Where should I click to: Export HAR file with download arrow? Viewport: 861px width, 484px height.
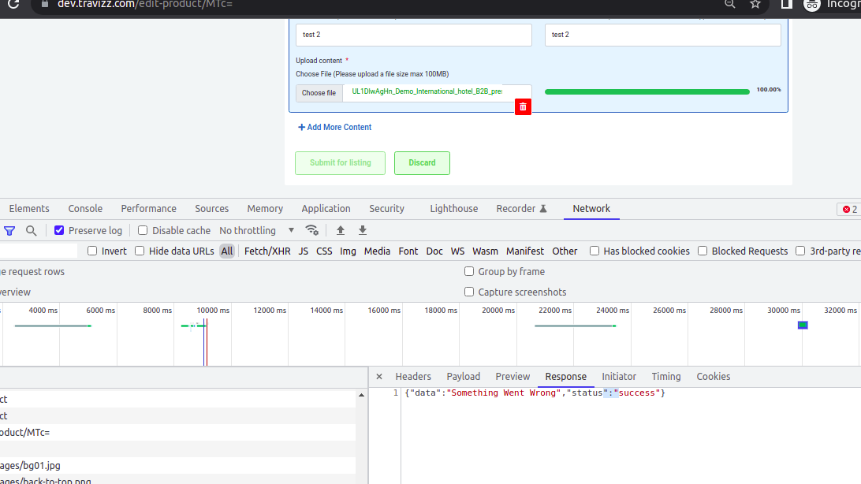point(363,230)
